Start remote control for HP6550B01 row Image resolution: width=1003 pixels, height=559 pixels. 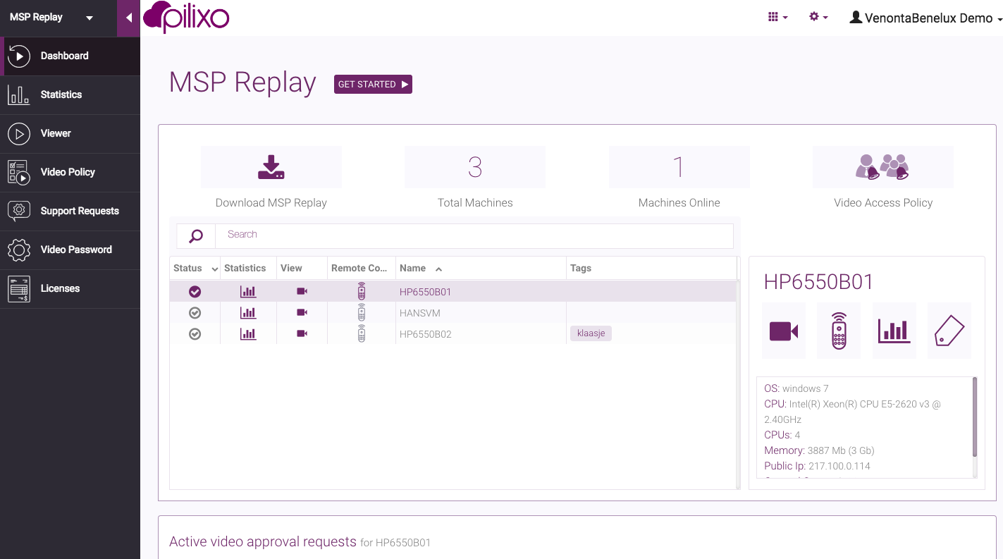click(x=362, y=292)
